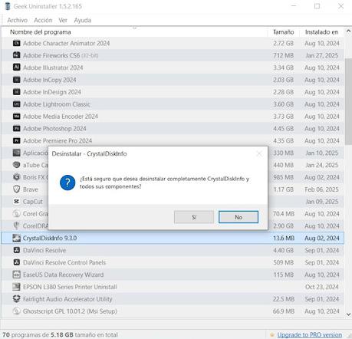
Task: Select EPSON L380 Series Printer Uninstall row
Action: 173,287
